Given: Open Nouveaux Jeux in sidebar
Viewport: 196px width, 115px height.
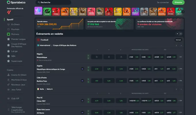Looking at the screenshot, I should point(18,85).
